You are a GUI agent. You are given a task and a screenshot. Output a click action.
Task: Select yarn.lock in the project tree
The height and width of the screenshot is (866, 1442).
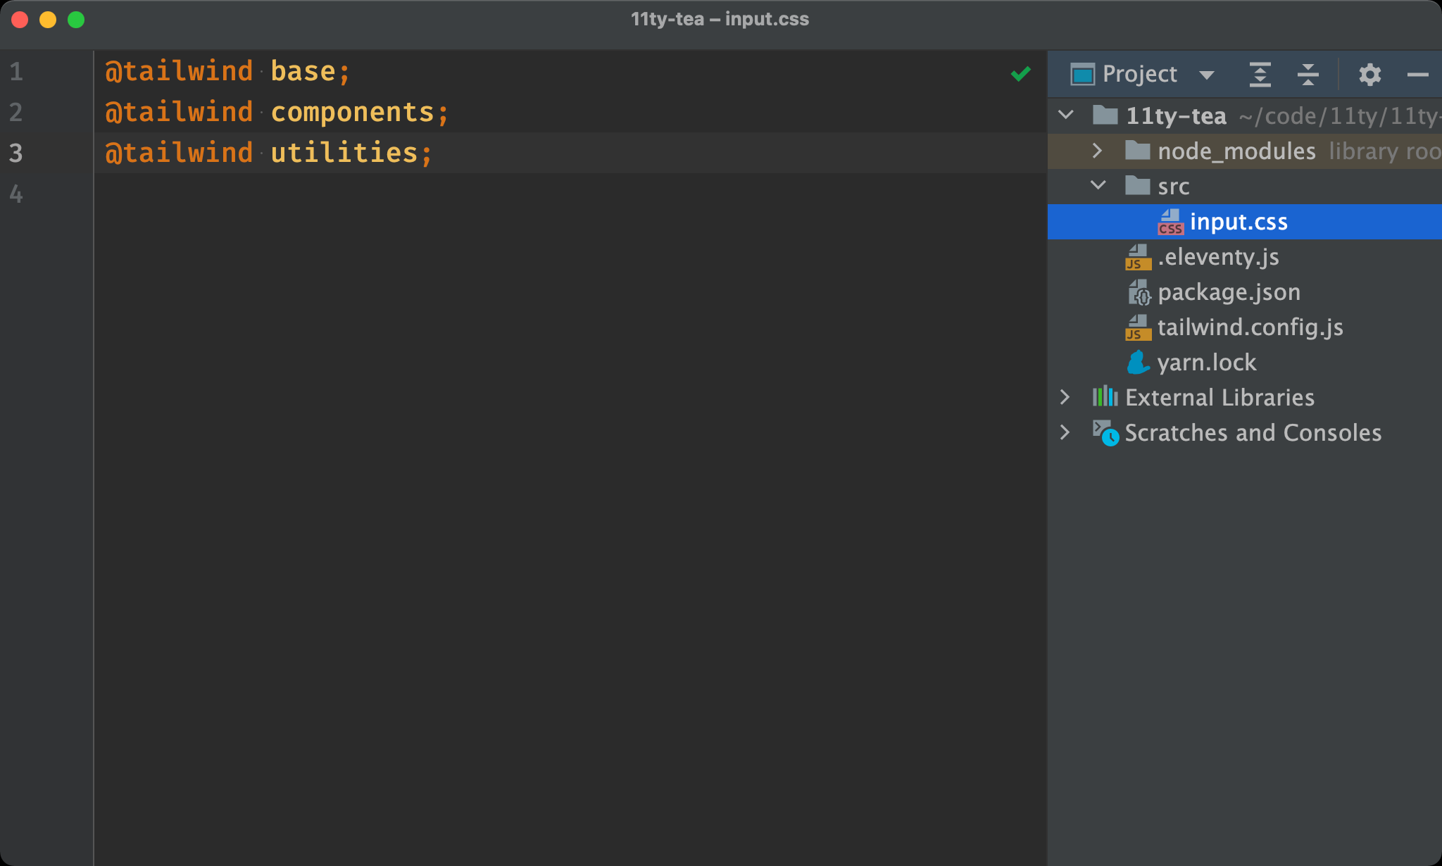(x=1207, y=363)
